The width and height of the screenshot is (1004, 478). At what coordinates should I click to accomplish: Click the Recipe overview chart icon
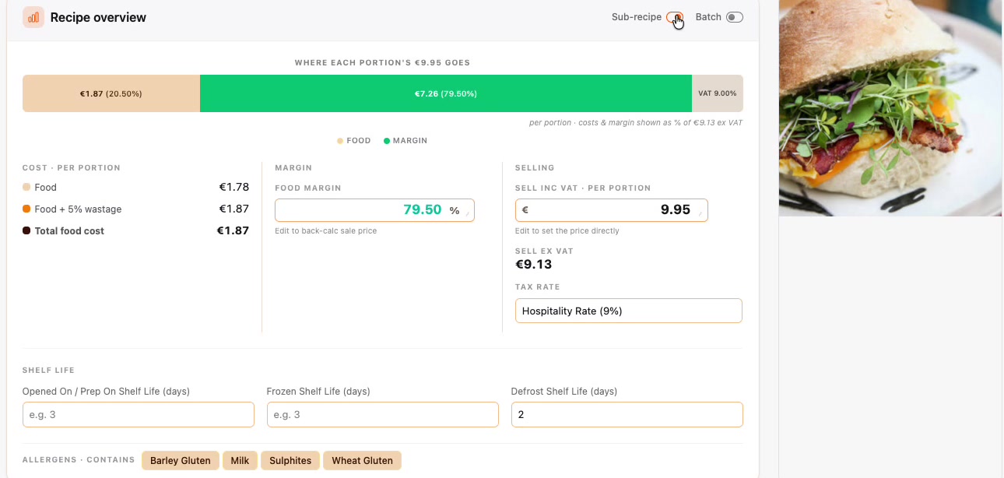click(x=33, y=17)
